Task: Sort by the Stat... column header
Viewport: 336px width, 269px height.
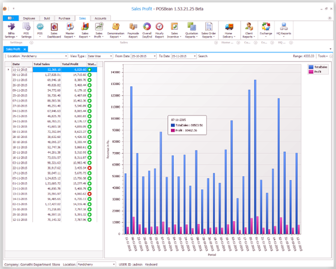Action: [92, 64]
